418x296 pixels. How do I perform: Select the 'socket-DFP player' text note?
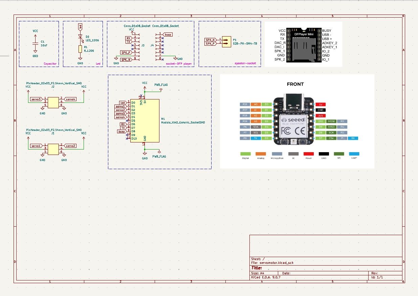[x=179, y=64]
